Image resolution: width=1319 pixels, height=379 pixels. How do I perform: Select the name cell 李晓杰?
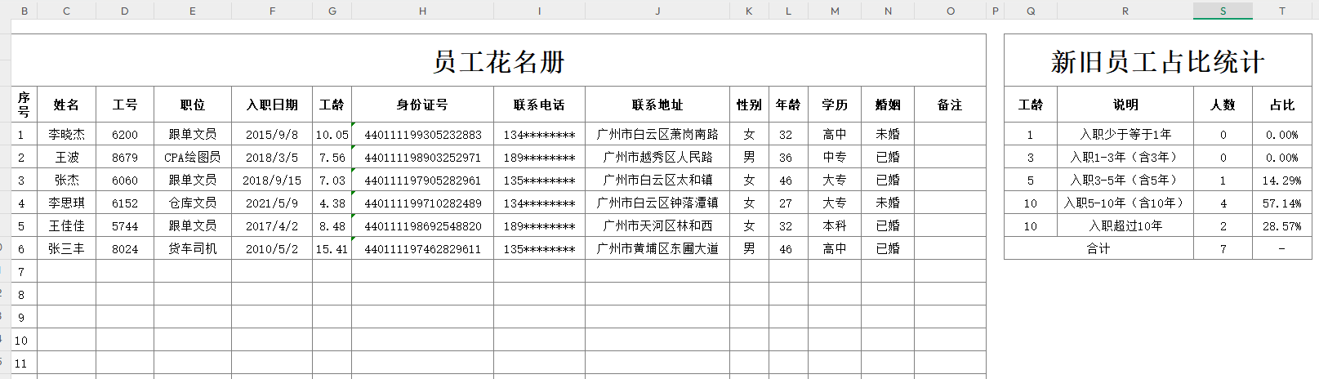[66, 134]
